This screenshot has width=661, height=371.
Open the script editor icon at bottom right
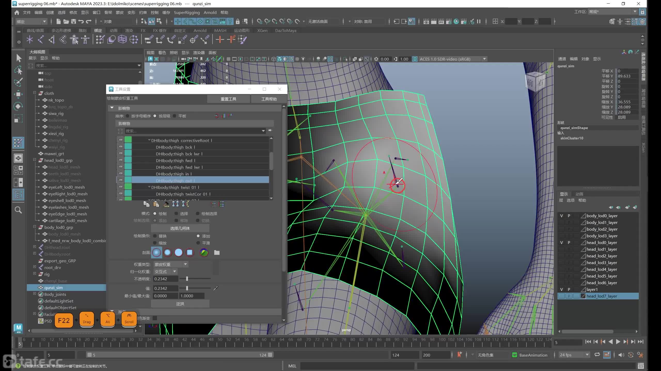[x=641, y=366]
